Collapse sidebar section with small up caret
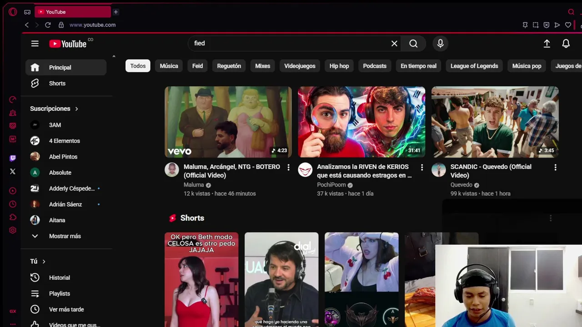Image resolution: width=582 pixels, height=327 pixels. [x=114, y=56]
